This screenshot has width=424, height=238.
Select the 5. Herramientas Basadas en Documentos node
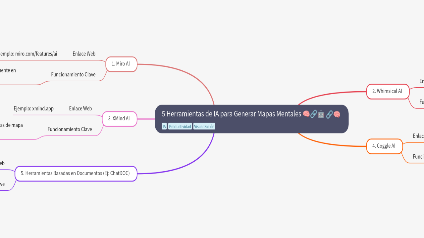pos(76,173)
